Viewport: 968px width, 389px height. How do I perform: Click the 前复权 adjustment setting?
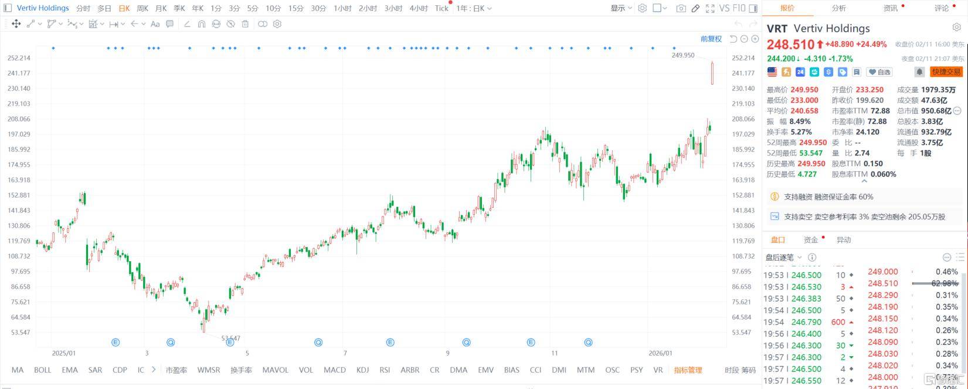tap(711, 39)
